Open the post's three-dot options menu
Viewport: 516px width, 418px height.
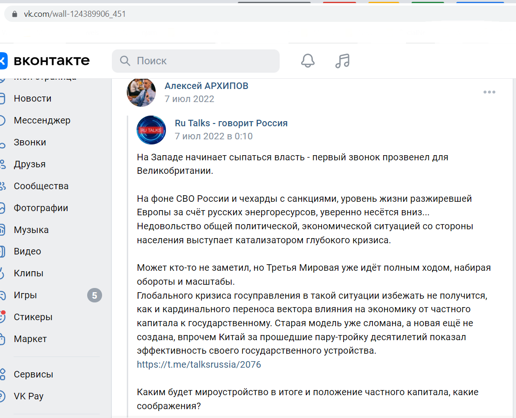489,92
